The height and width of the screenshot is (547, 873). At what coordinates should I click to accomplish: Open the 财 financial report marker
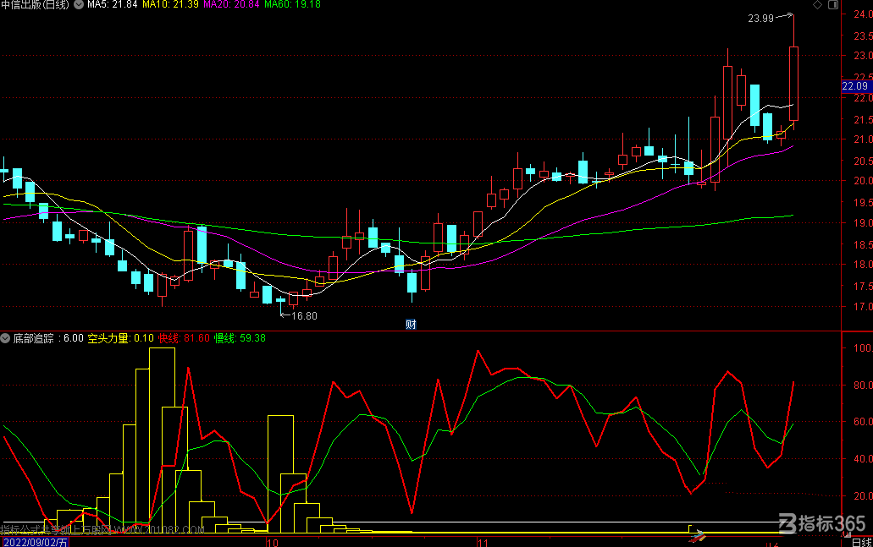(x=411, y=324)
